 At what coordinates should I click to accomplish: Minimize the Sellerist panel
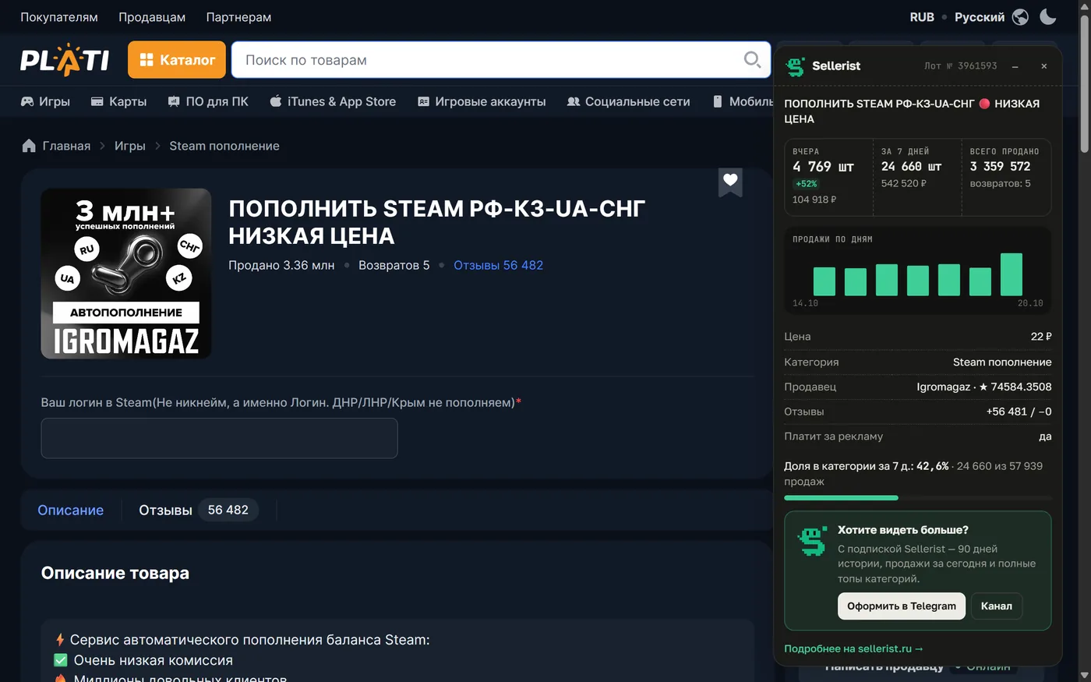(x=1015, y=66)
